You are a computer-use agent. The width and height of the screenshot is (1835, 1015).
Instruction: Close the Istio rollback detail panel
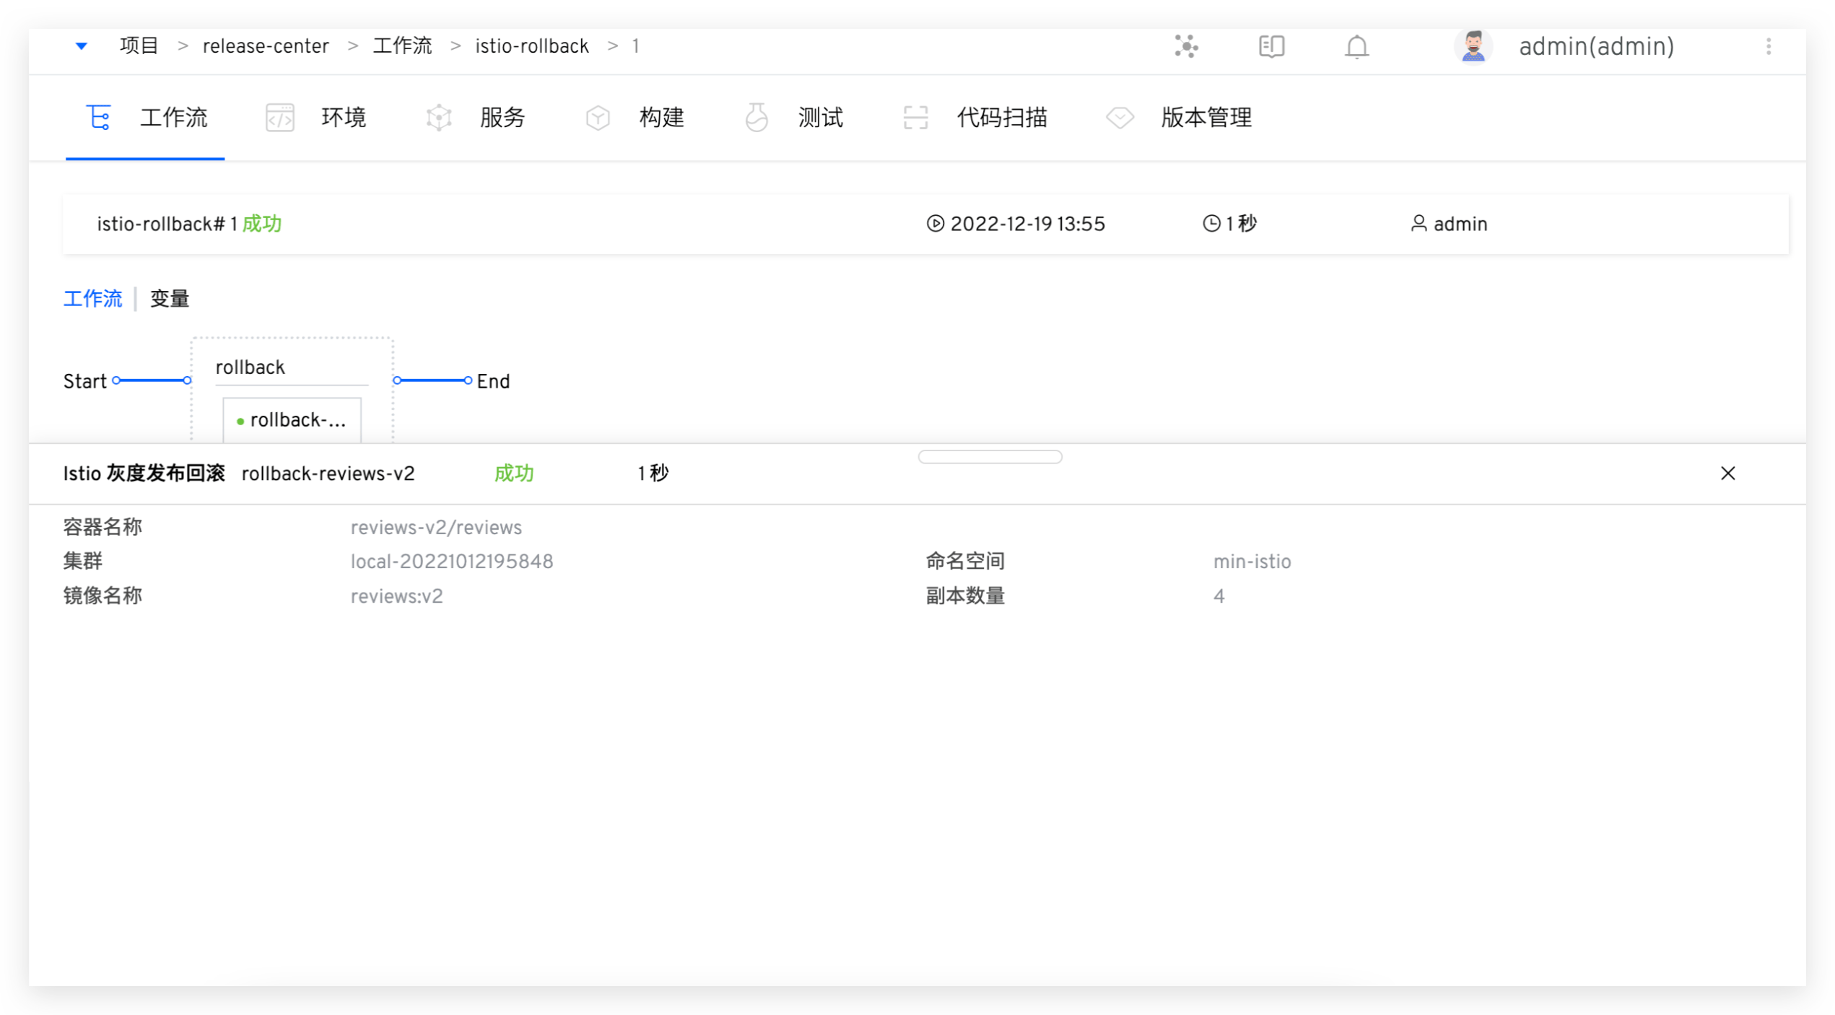1727,474
